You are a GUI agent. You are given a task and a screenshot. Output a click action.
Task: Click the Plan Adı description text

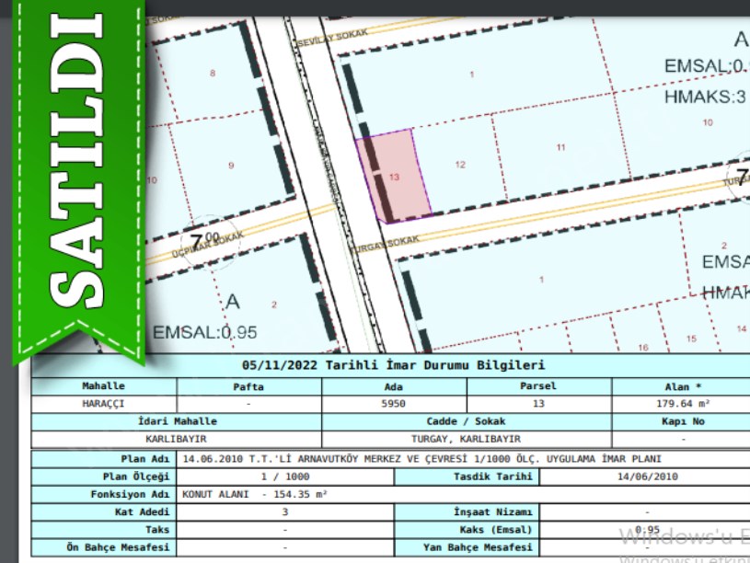coord(421,458)
